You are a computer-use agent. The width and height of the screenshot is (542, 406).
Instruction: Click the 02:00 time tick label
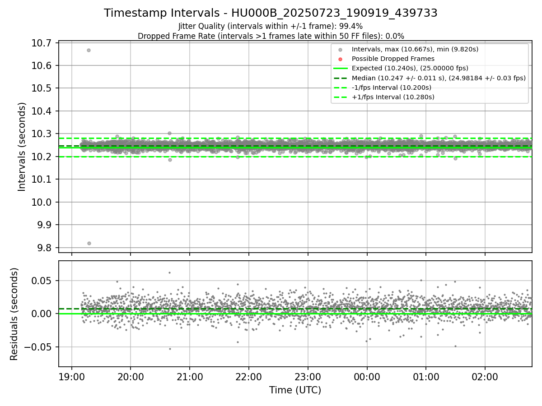(x=485, y=377)
